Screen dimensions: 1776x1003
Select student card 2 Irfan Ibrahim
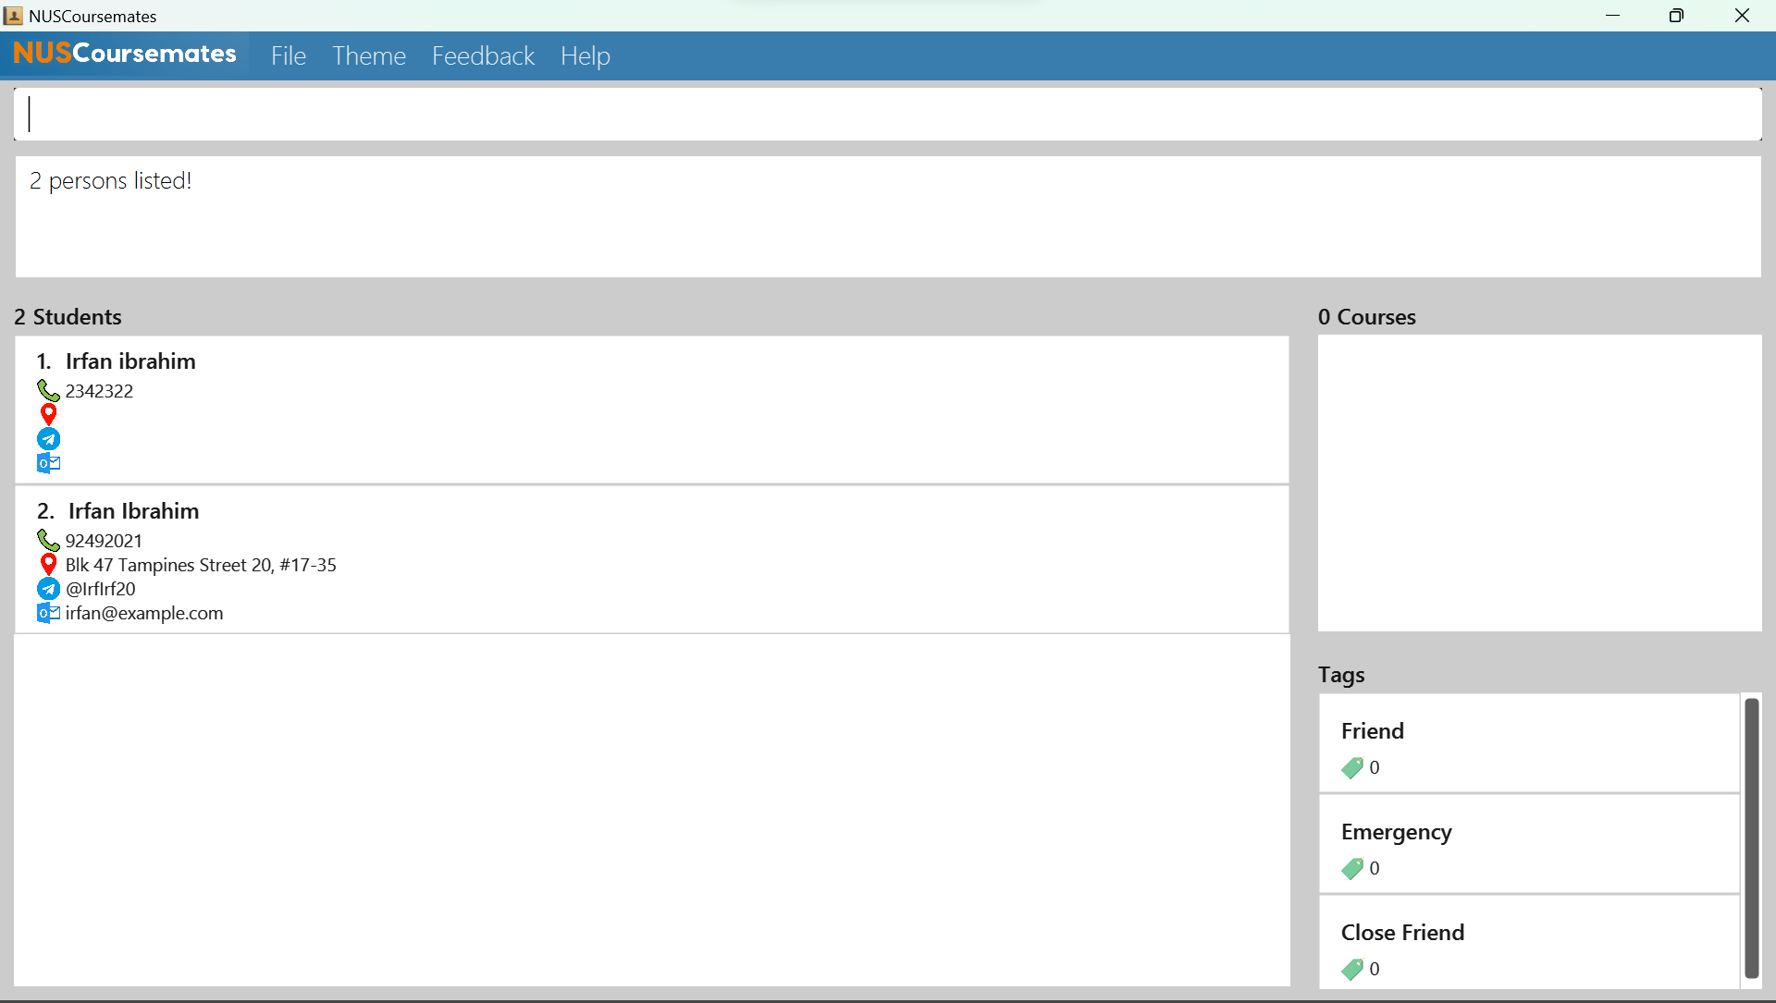(x=651, y=559)
